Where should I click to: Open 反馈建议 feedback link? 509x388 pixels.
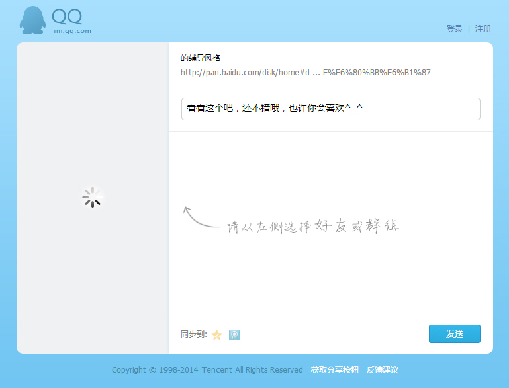(383, 370)
